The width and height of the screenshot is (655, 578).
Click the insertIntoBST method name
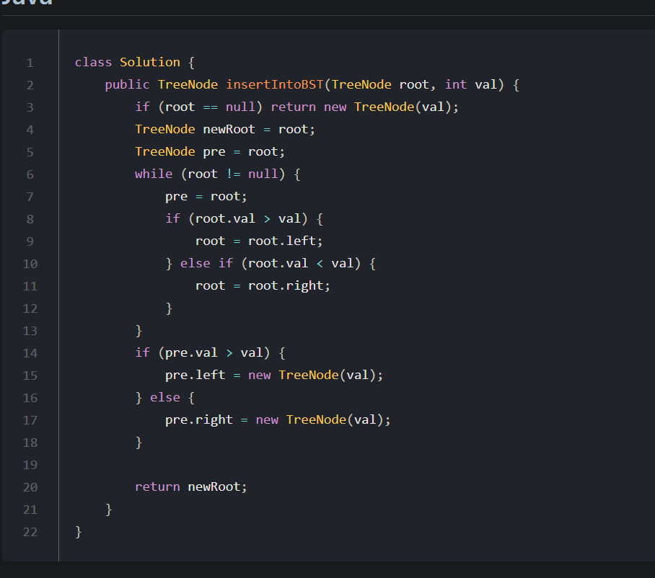pos(275,85)
